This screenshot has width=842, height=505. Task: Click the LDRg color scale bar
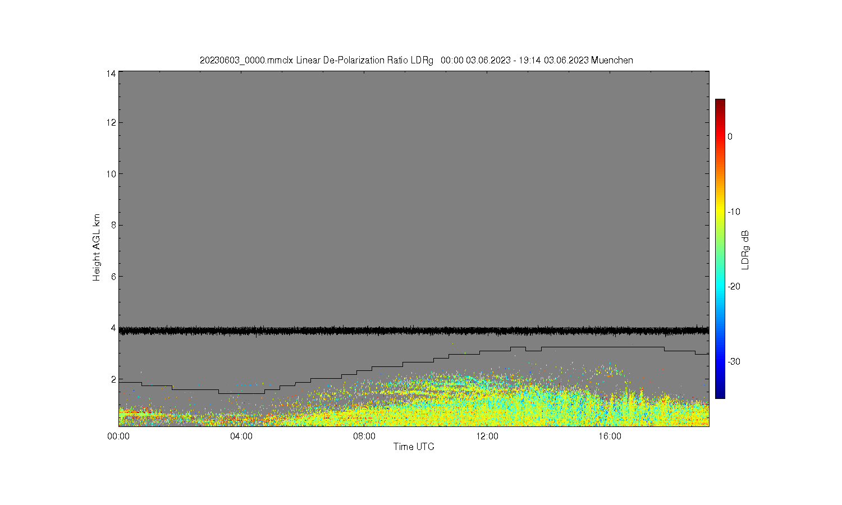click(720, 249)
